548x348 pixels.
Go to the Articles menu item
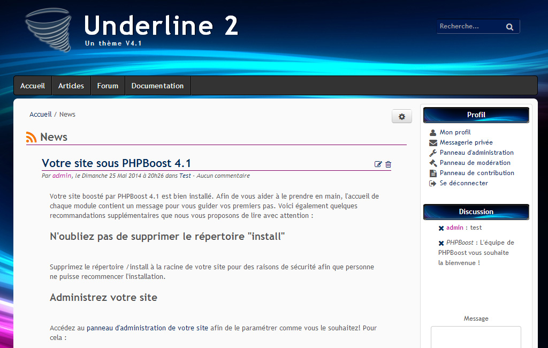tap(71, 86)
